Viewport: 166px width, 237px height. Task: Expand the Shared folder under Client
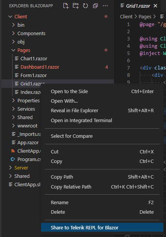point(13,117)
